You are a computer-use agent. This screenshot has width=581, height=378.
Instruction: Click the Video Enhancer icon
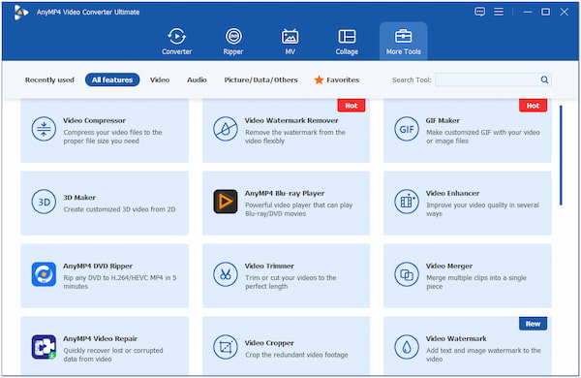click(407, 202)
